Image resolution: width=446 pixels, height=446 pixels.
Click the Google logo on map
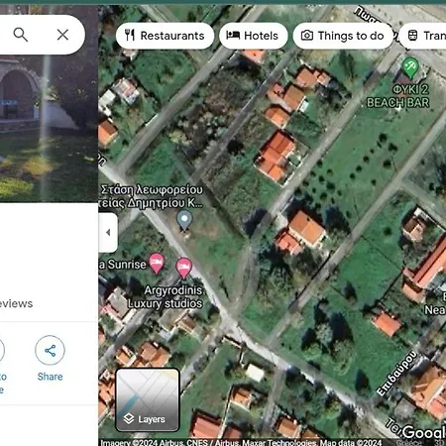[x=424, y=432]
